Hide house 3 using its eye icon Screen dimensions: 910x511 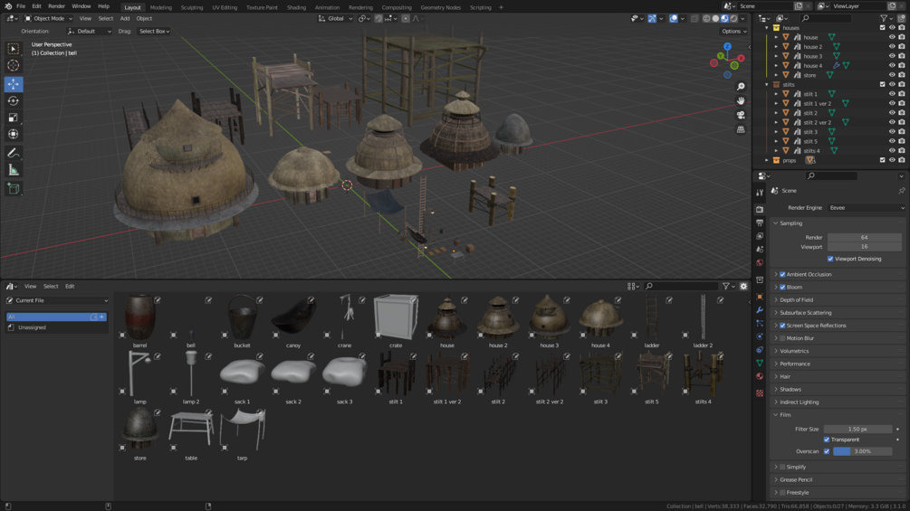coord(891,56)
